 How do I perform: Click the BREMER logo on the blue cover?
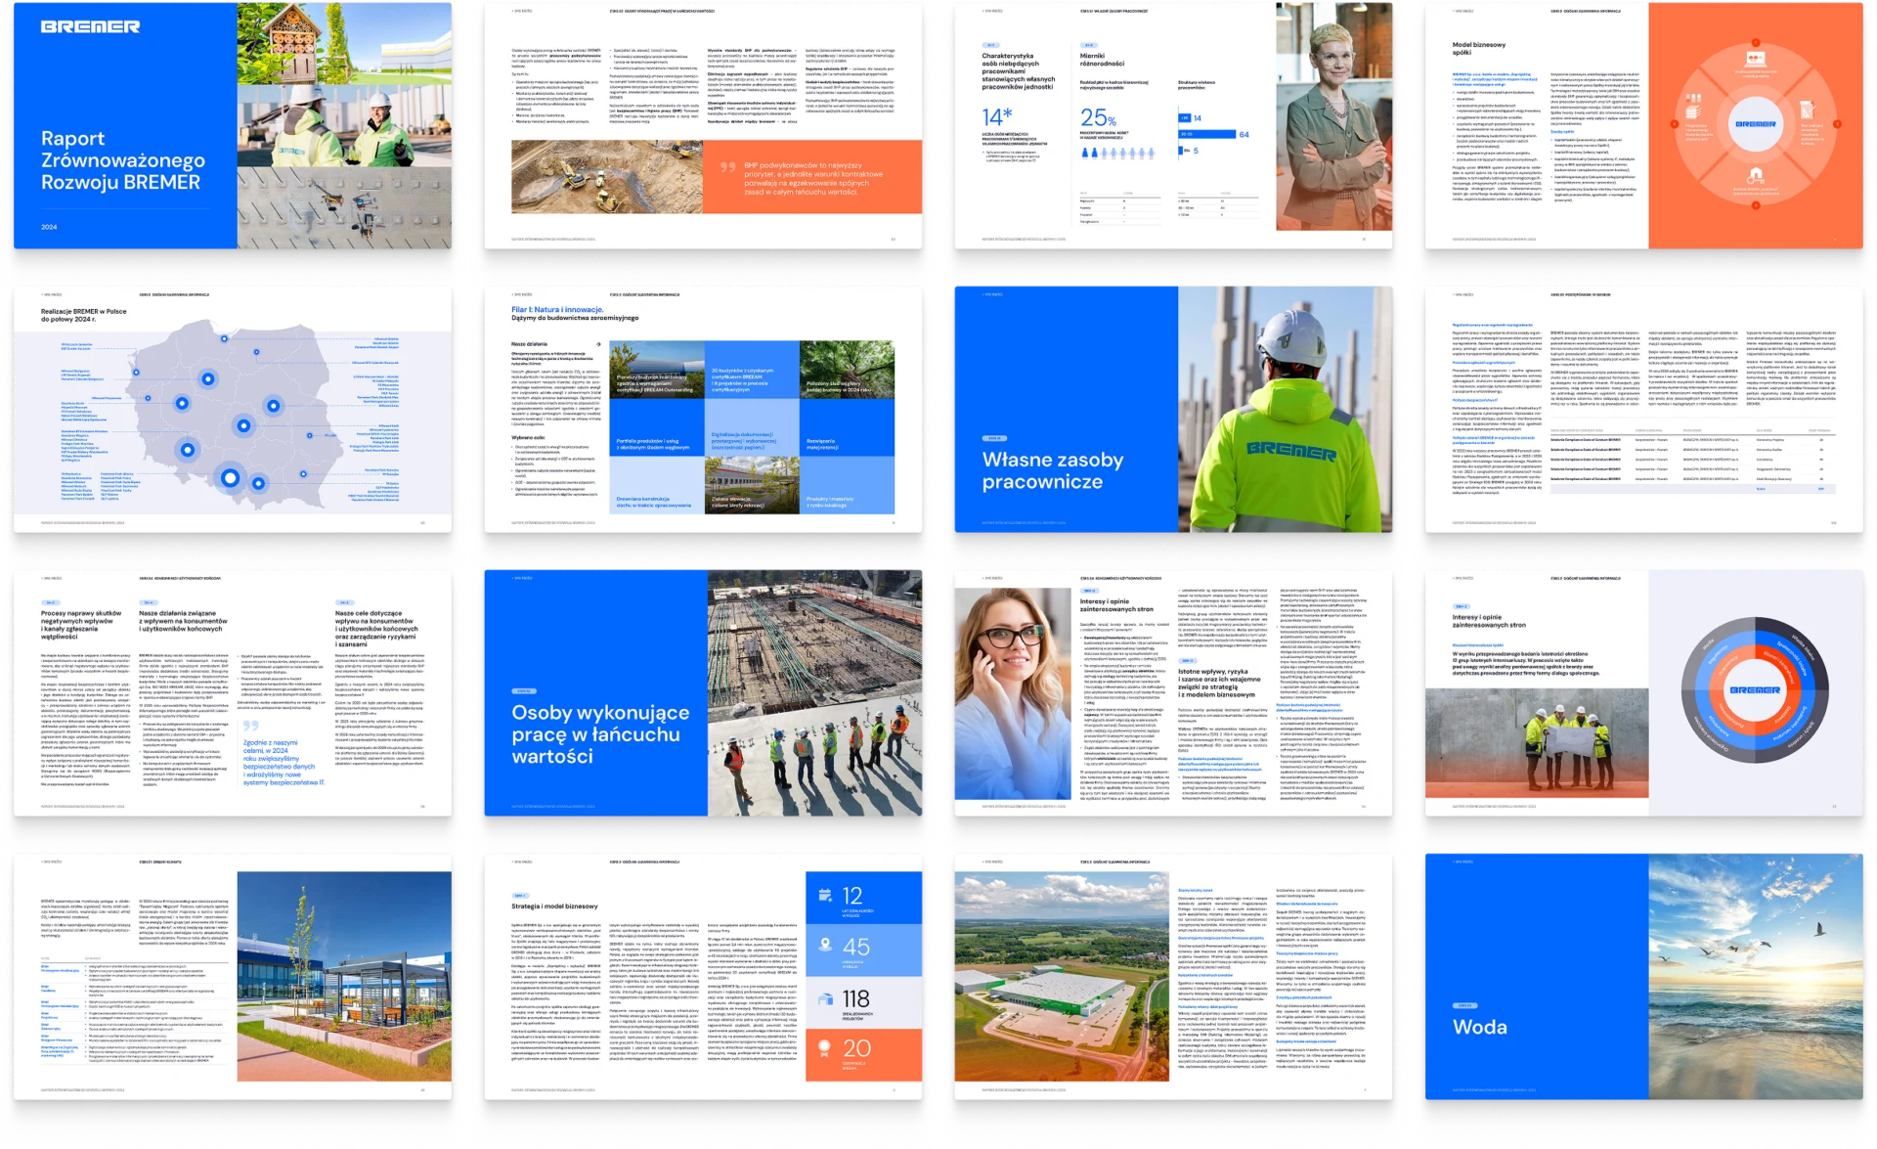(x=90, y=27)
